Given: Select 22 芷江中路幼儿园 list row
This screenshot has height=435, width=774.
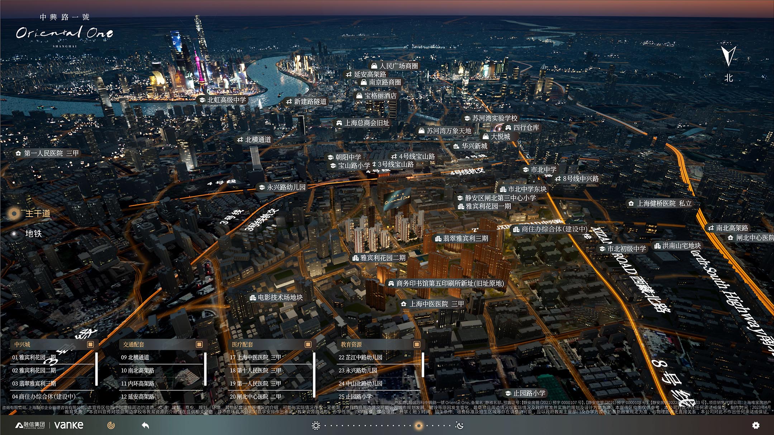Looking at the screenshot, I should [379, 357].
